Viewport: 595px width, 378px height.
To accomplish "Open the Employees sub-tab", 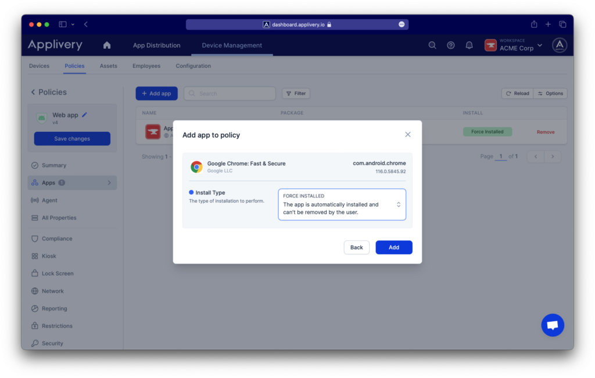I will pyautogui.click(x=146, y=66).
